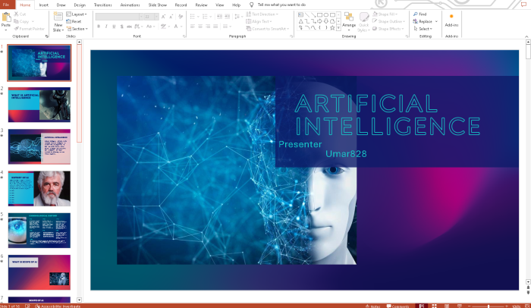
Task: Open the Layout dropdown
Action: (x=77, y=14)
